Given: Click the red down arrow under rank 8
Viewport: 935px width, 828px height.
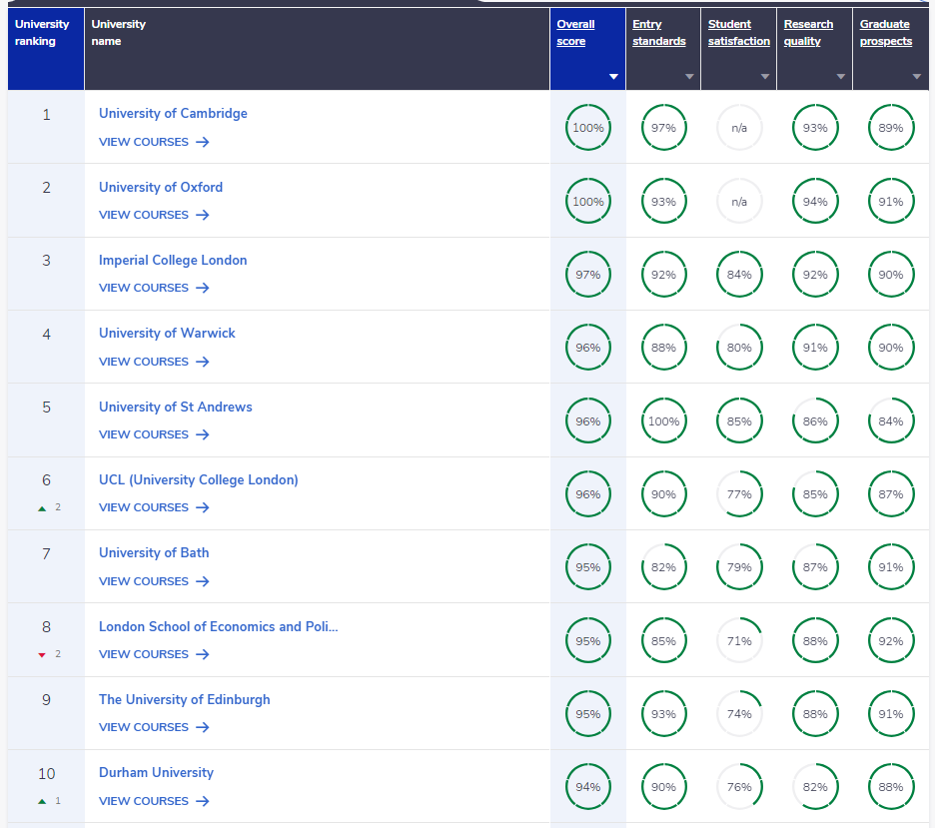Looking at the screenshot, I should pos(42,654).
